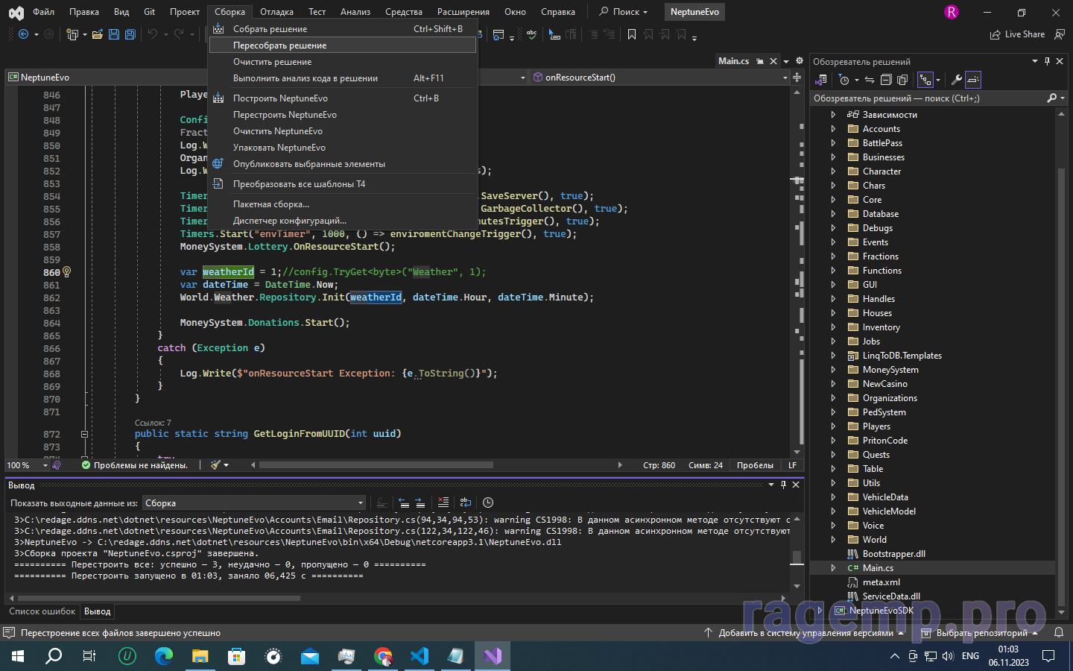Open Configuration Manager from the build menu
Image resolution: width=1073 pixels, height=671 pixels.
[343, 221]
